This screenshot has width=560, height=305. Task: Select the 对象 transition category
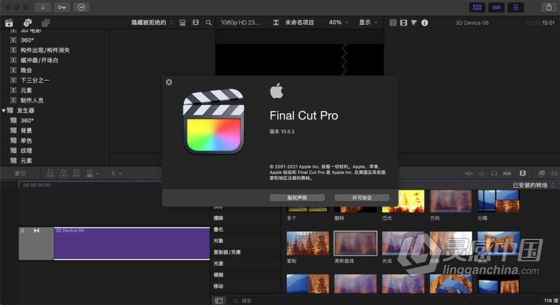218,241
